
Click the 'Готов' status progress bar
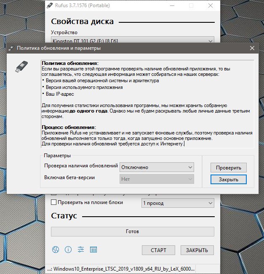[x=132, y=231]
